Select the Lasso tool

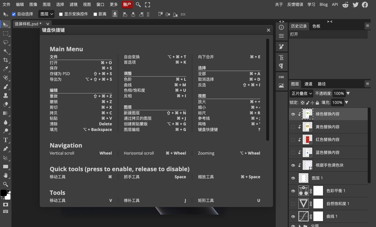(x=6, y=42)
